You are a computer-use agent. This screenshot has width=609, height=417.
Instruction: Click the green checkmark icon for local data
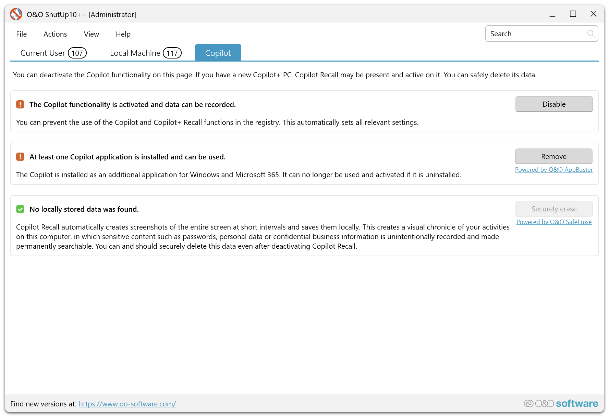[x=20, y=209]
